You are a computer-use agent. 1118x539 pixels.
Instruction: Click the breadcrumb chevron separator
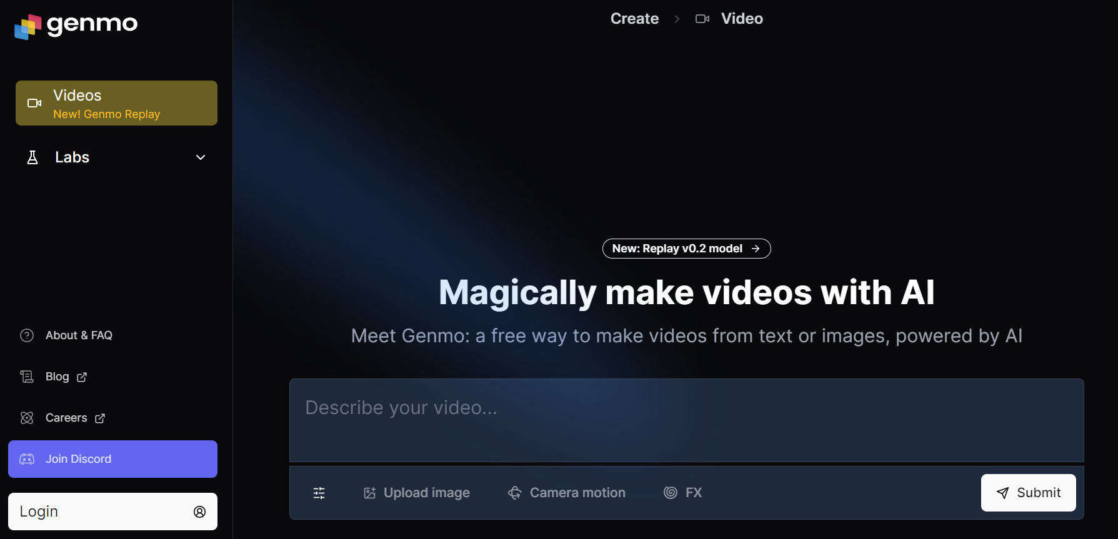677,19
